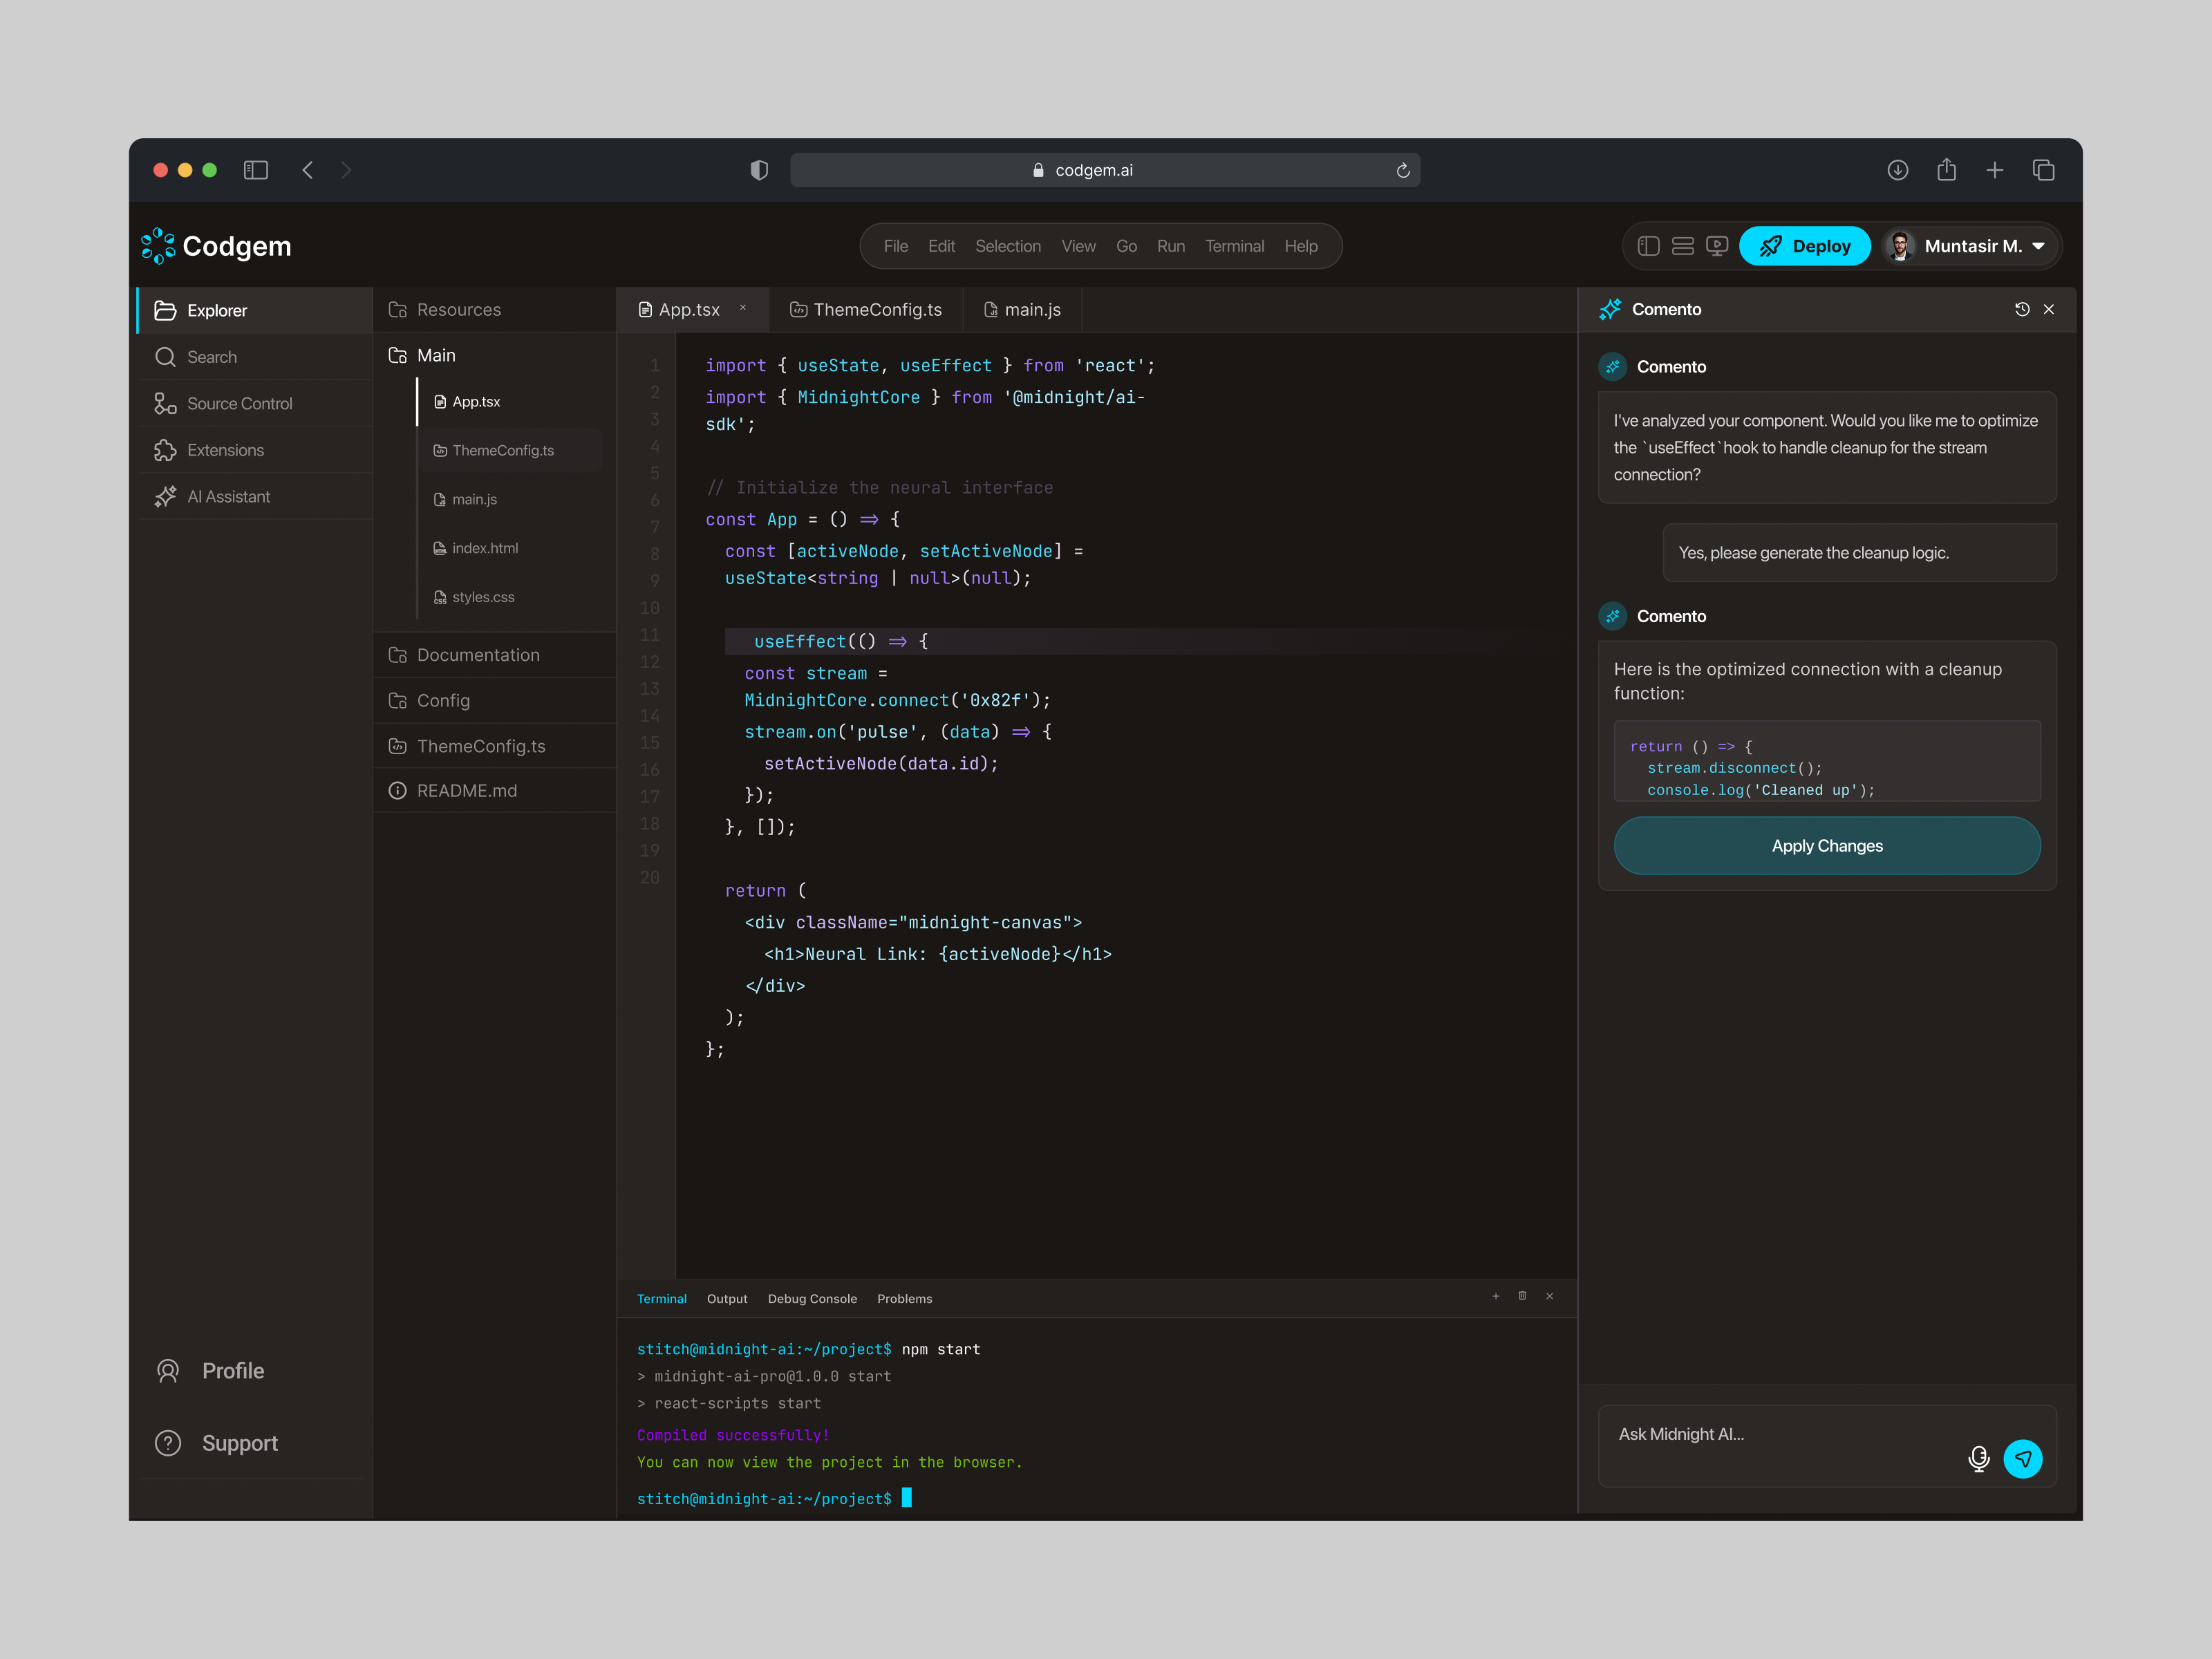Viewport: 2212px width, 1659px height.
Task: Open the View menu
Action: click(1078, 246)
